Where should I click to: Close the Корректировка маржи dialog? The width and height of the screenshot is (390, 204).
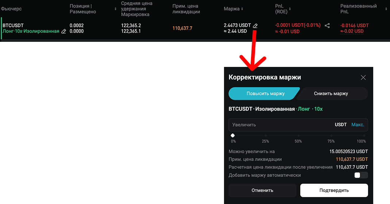363,77
